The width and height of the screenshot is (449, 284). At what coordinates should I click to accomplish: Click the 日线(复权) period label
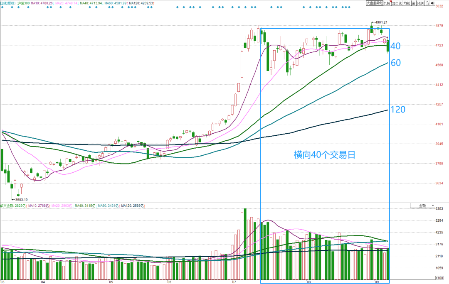click(x=8, y=3)
